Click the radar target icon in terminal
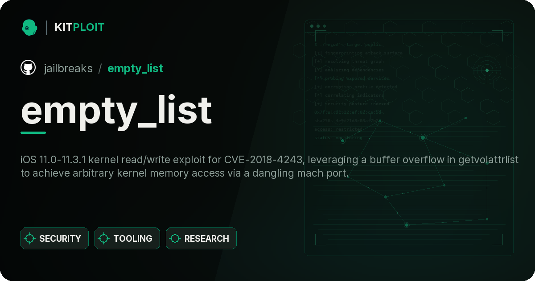The image size is (535, 281). 487,70
